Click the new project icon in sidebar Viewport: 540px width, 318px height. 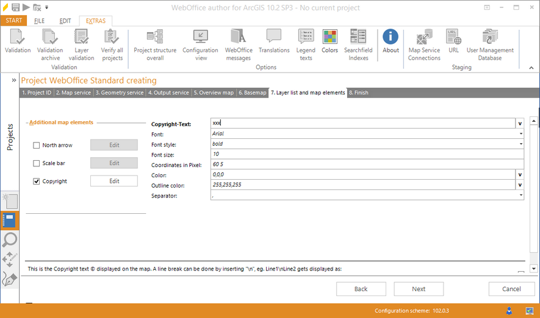(x=10, y=202)
